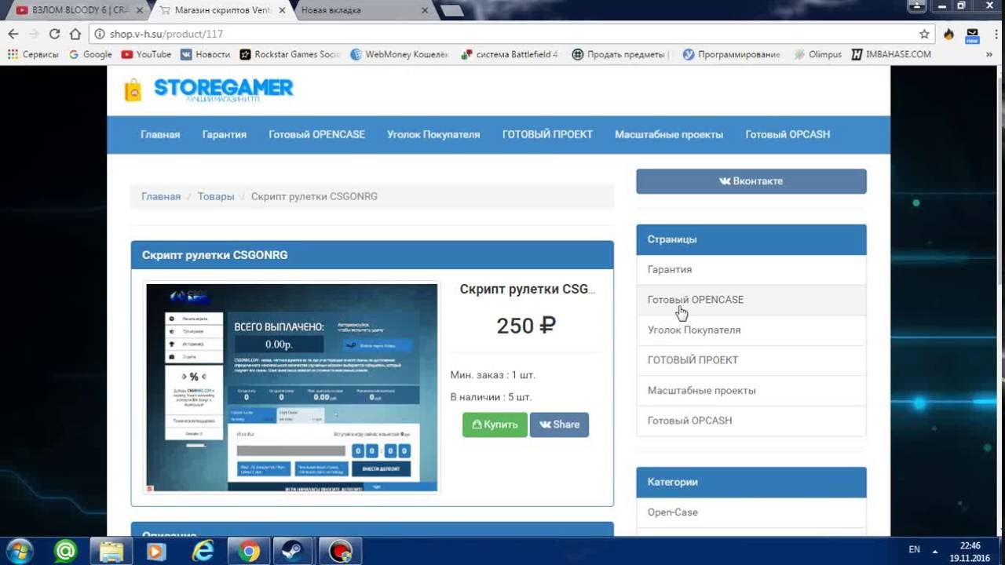The image size is (1005, 565).
Task: Open the flame extension icon
Action: point(949,35)
